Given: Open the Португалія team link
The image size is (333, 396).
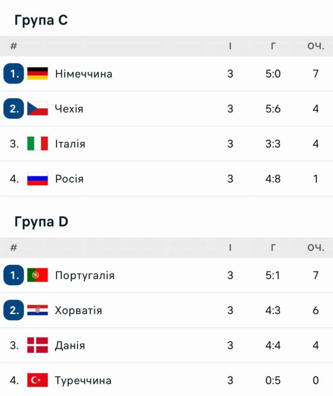Looking at the screenshot, I should point(85,275).
